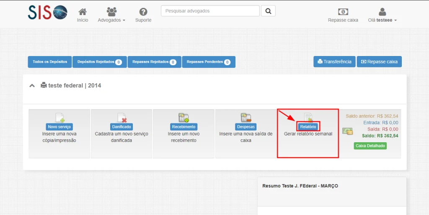The width and height of the screenshot is (429, 215).
Task: Click Repasse caixa navbar label
Action: click(343, 20)
